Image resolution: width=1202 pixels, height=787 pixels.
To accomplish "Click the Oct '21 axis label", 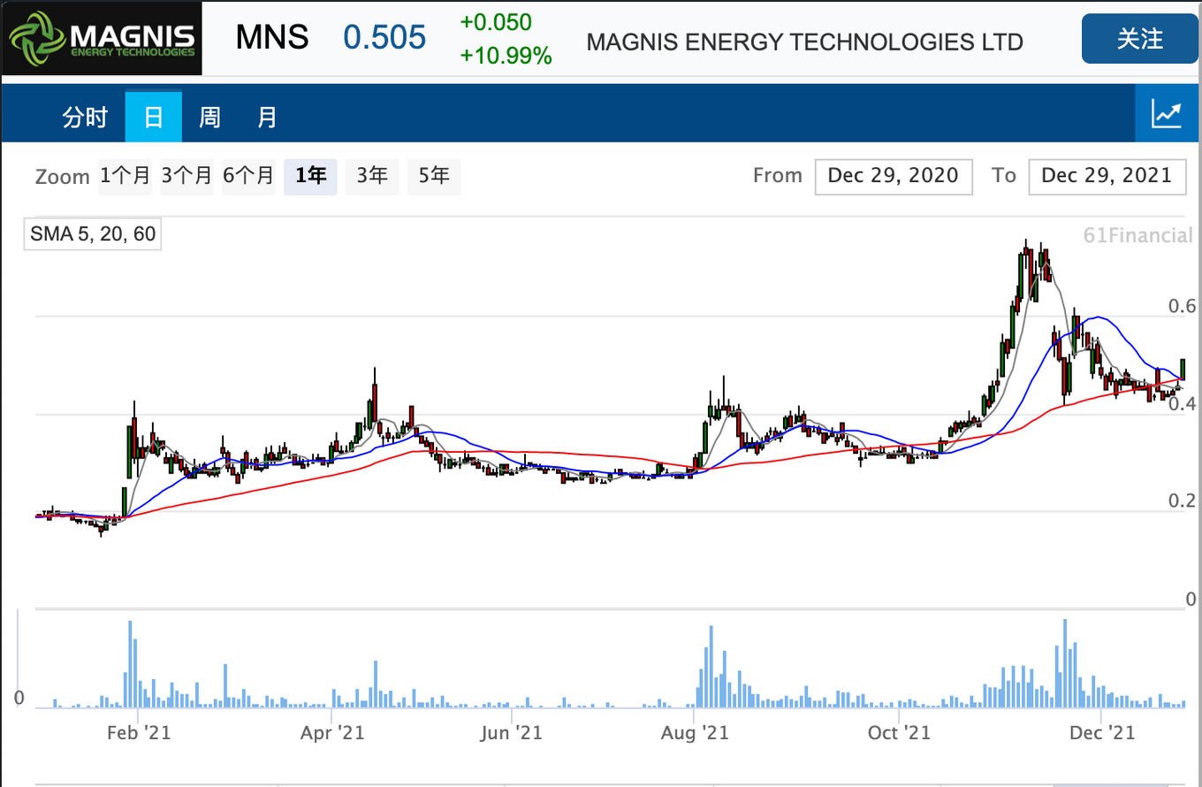I will (900, 733).
